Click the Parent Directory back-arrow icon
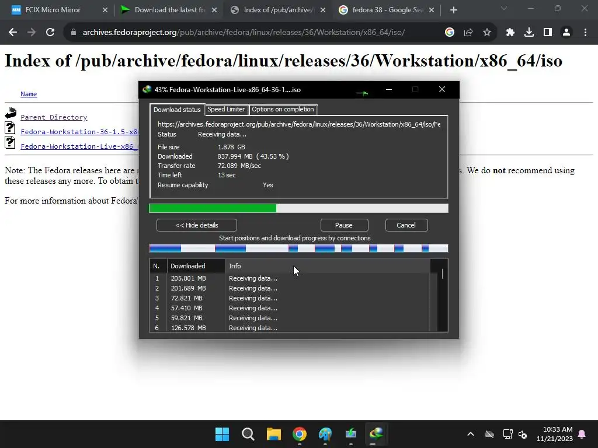598x448 pixels. click(x=11, y=113)
